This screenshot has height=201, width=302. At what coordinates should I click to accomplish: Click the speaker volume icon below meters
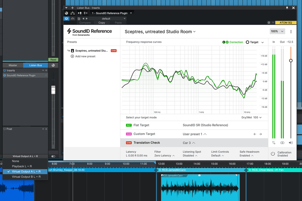coord(291,143)
